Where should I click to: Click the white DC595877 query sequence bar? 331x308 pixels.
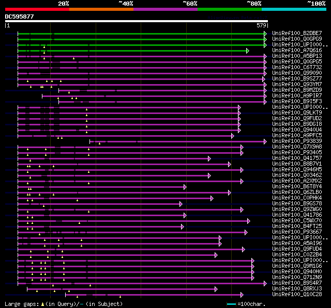137,21
